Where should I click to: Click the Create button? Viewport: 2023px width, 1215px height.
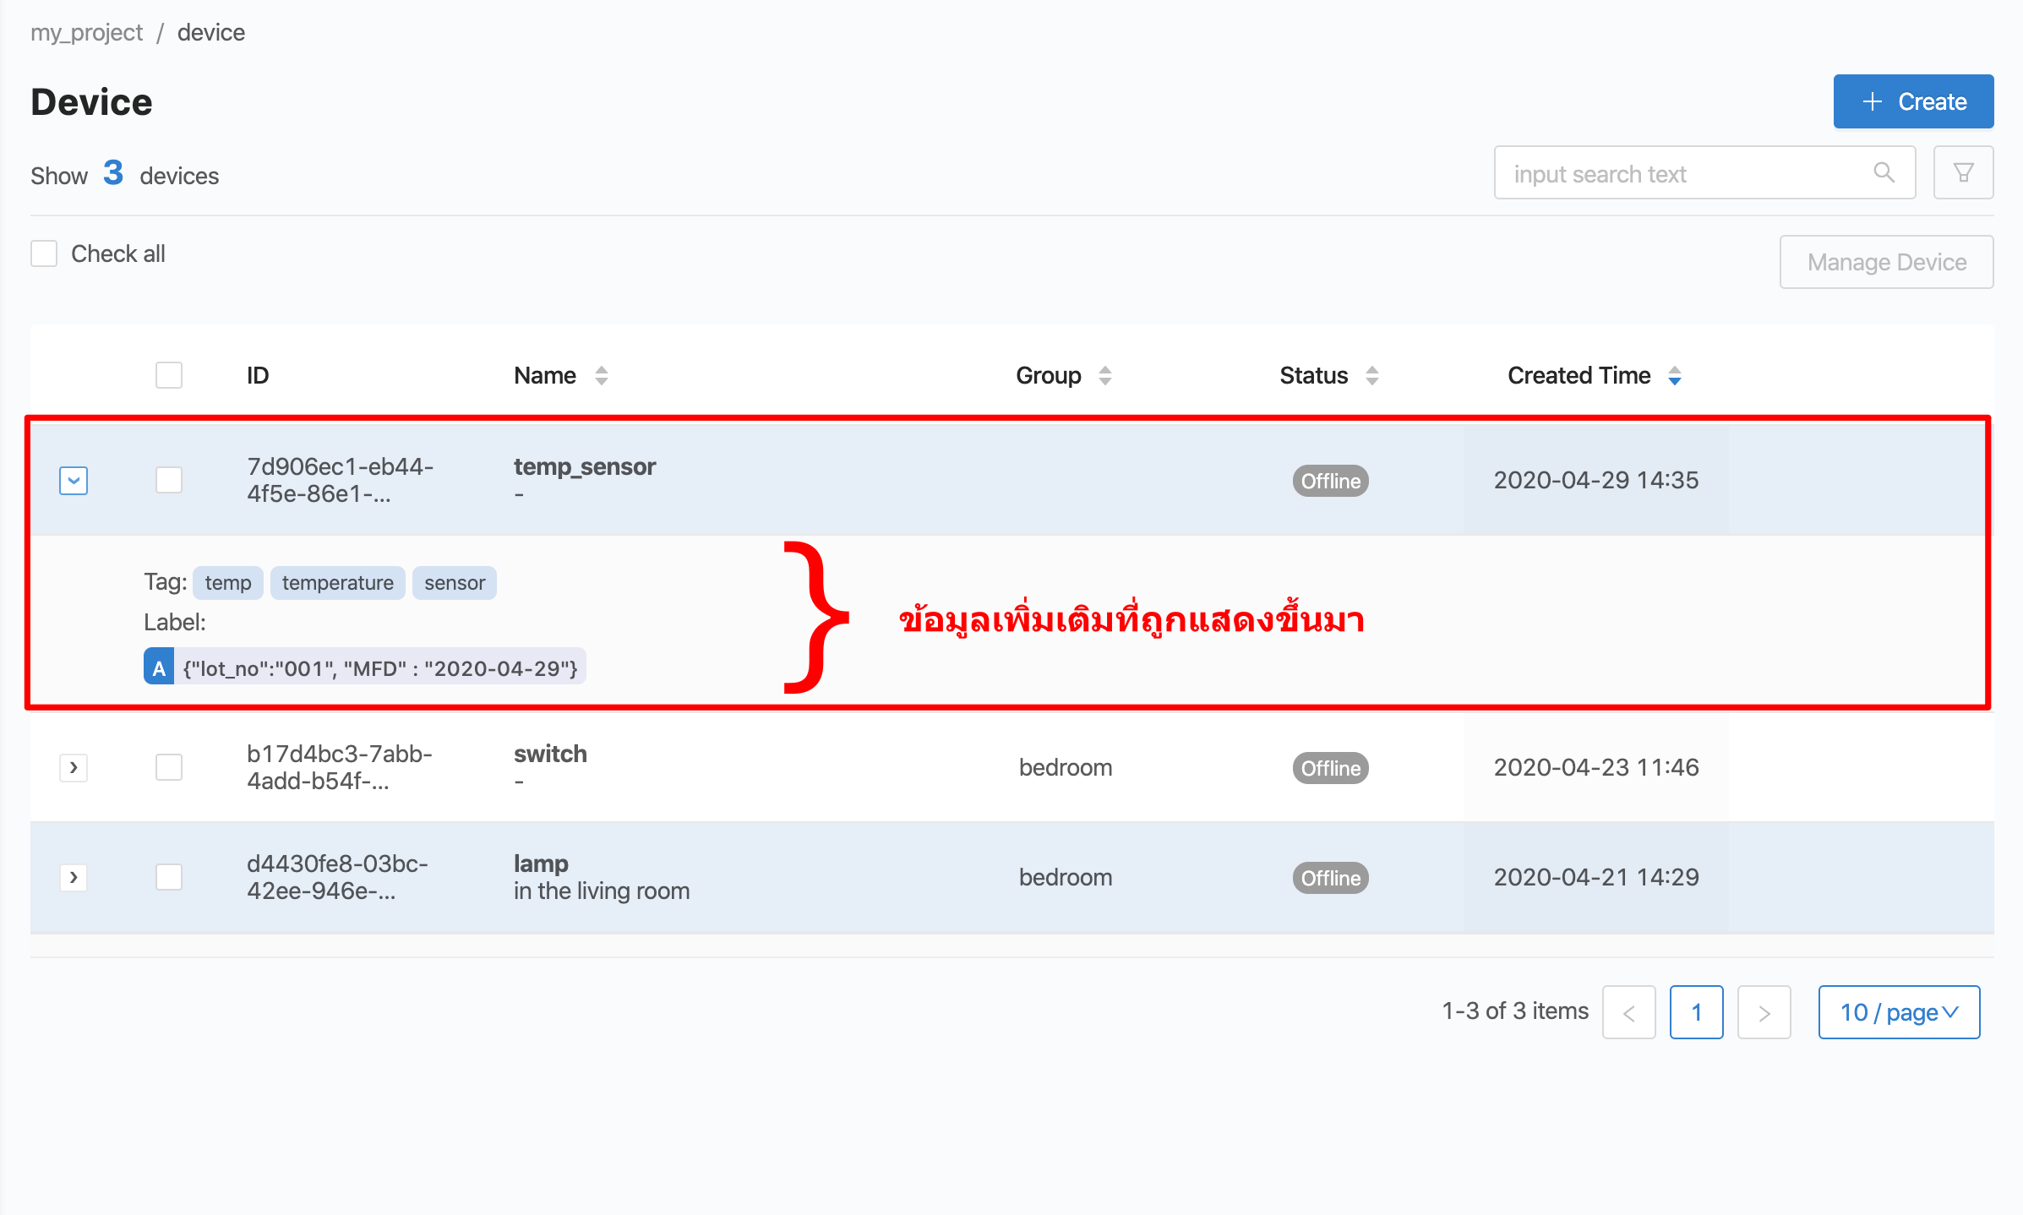coord(1913,101)
